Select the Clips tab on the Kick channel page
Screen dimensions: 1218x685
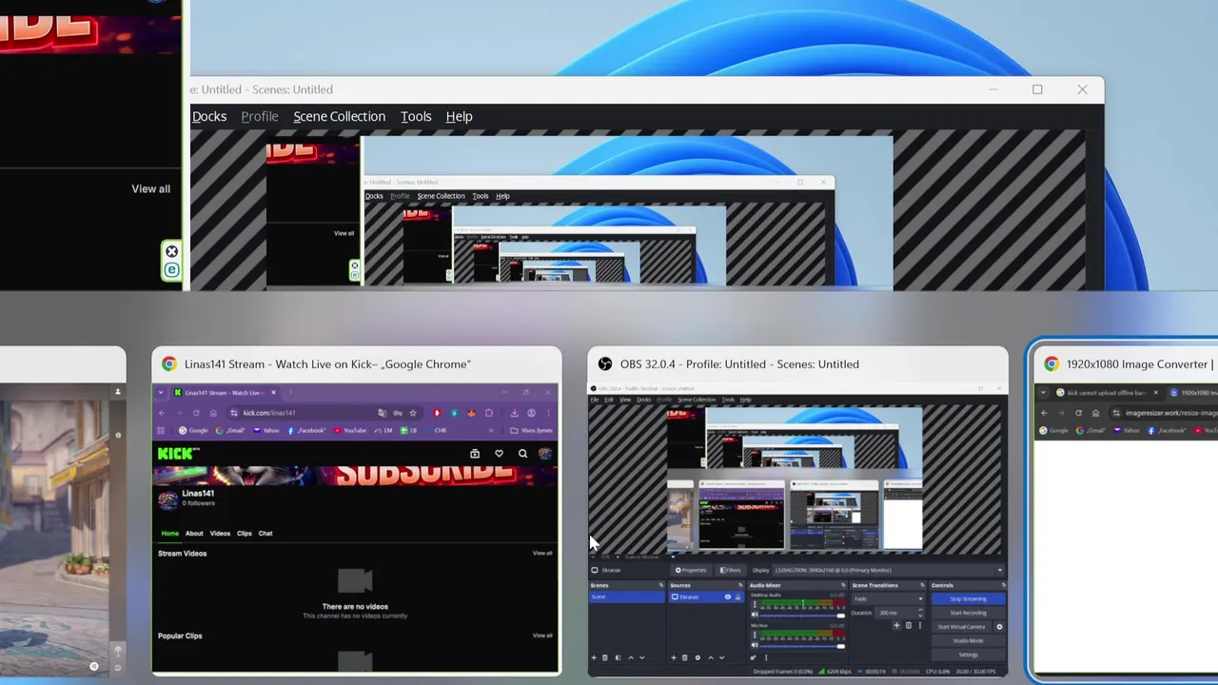245,534
